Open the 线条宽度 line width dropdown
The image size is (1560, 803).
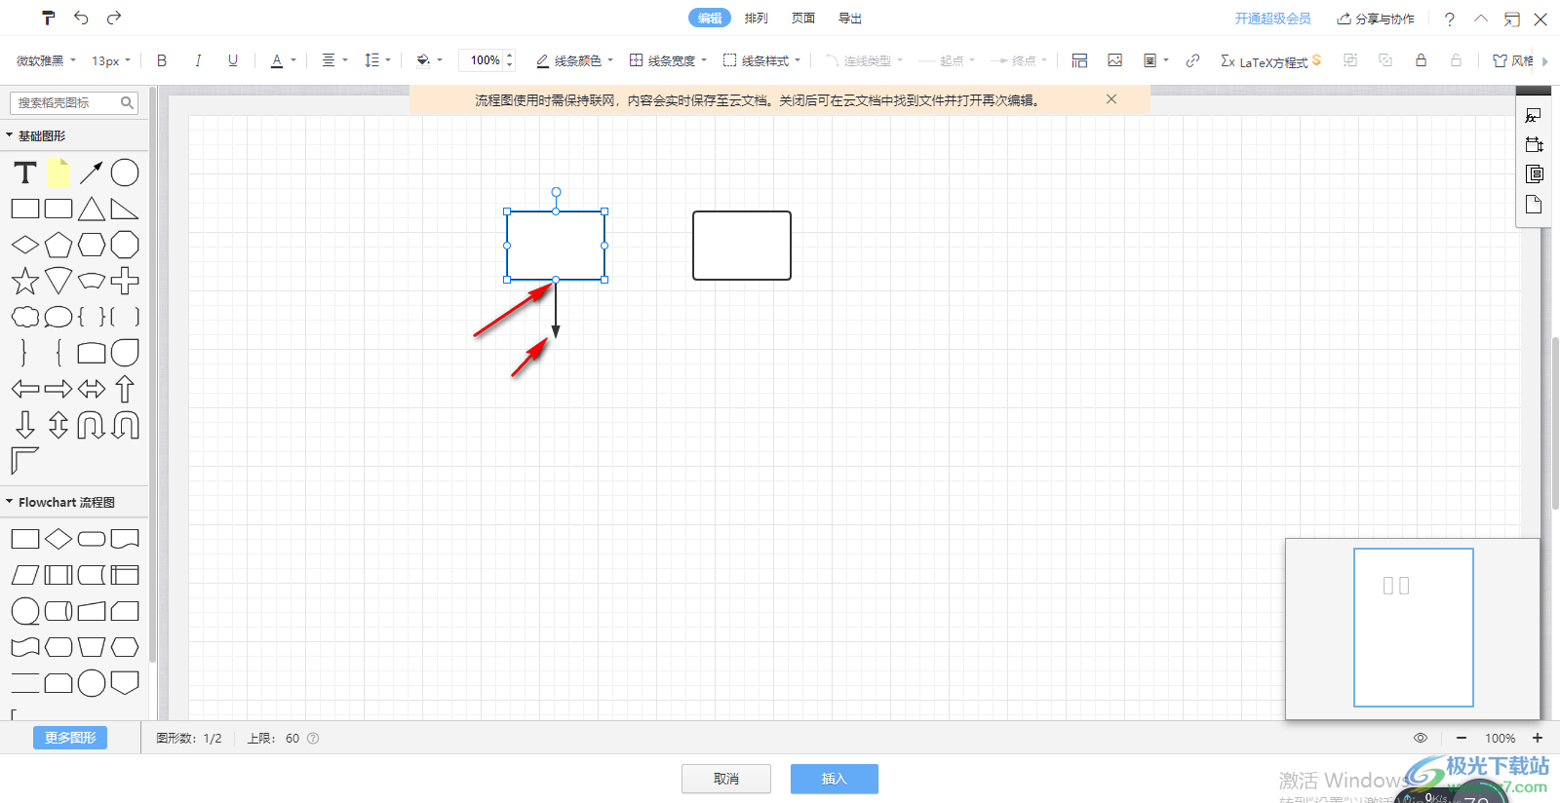coord(668,60)
